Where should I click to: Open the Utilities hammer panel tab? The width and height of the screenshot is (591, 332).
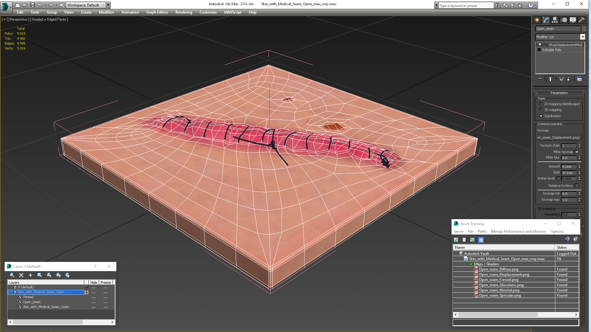pyautogui.click(x=581, y=20)
